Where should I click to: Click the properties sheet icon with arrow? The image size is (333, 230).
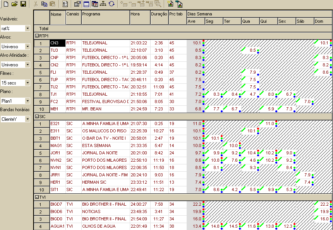(77, 4)
